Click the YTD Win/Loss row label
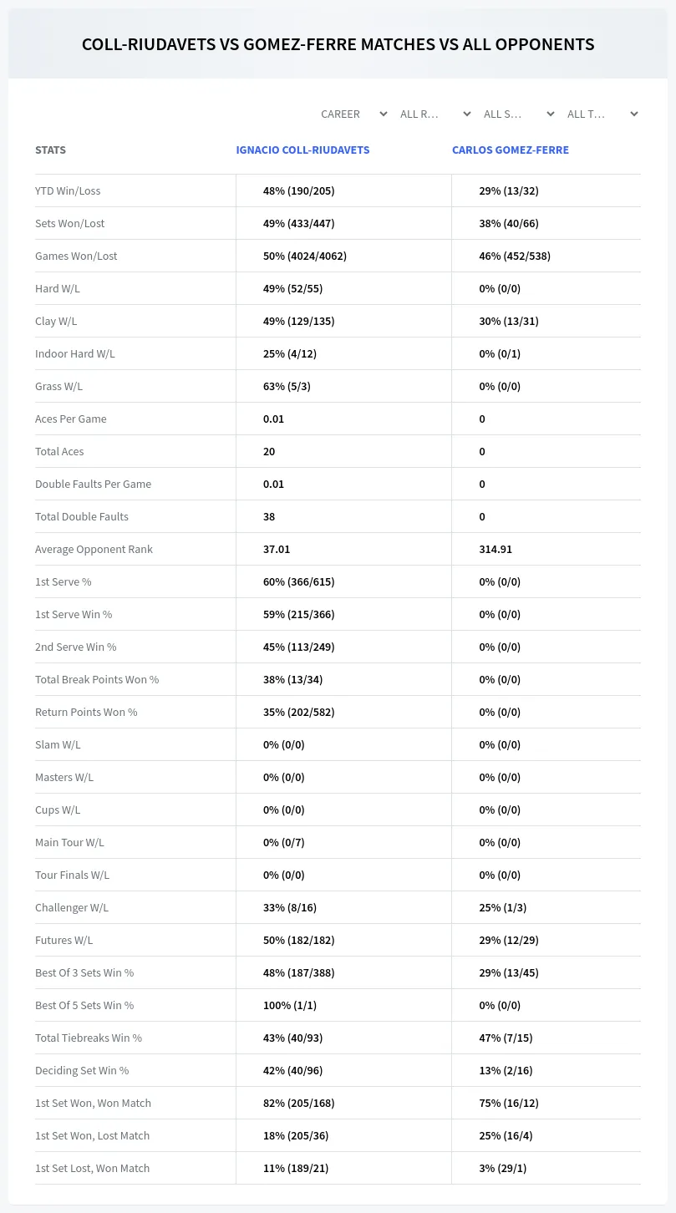 (68, 190)
